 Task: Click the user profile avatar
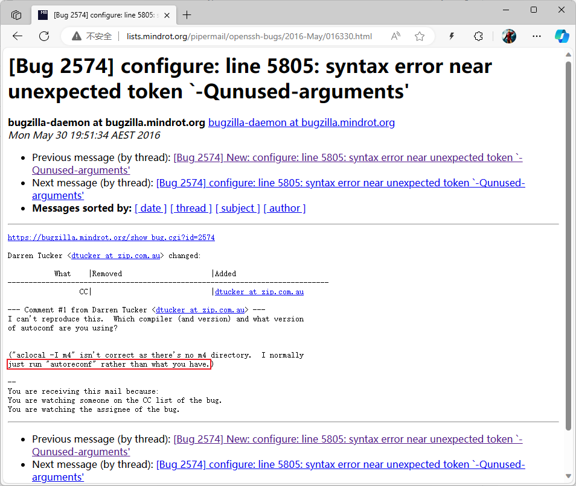coord(509,36)
